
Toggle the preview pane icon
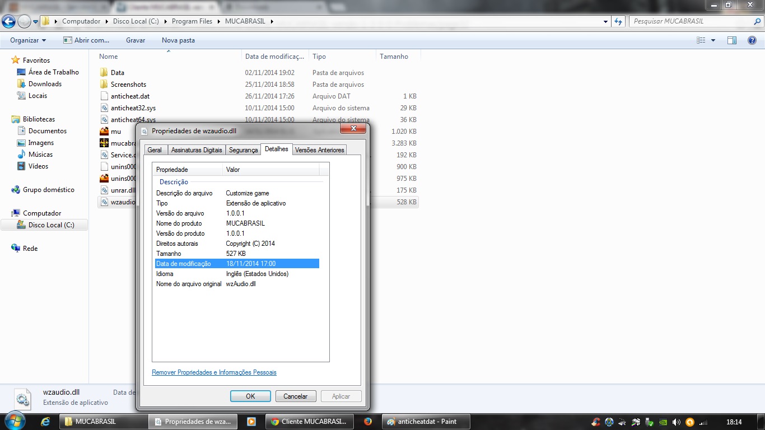click(731, 40)
